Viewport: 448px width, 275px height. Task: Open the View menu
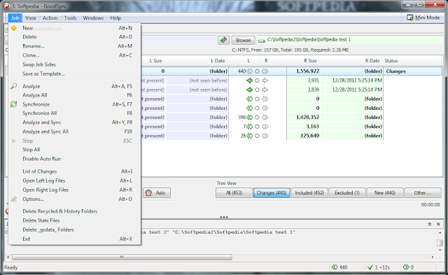click(x=31, y=18)
